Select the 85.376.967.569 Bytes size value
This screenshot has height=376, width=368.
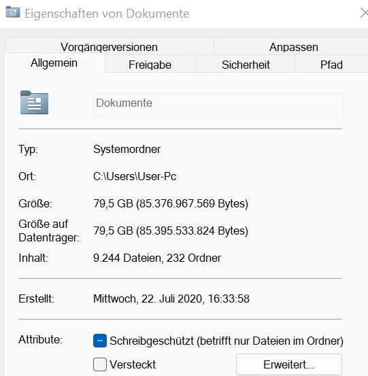coord(193,203)
